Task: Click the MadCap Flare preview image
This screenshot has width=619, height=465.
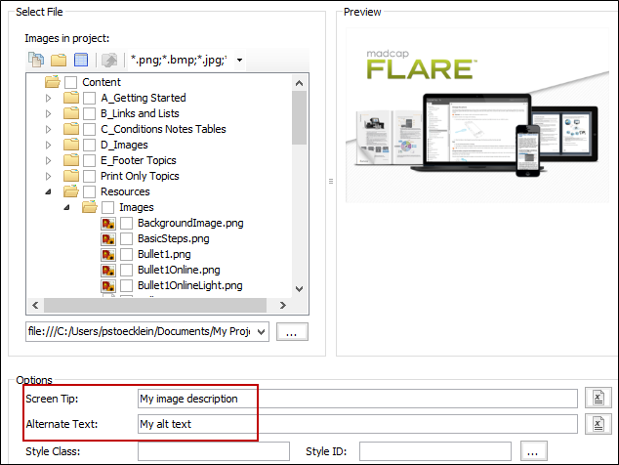Action: tap(477, 115)
